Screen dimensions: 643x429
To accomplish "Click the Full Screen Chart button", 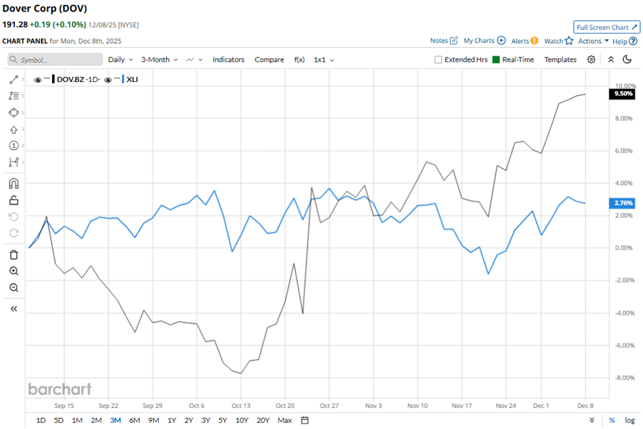I will click(x=607, y=27).
